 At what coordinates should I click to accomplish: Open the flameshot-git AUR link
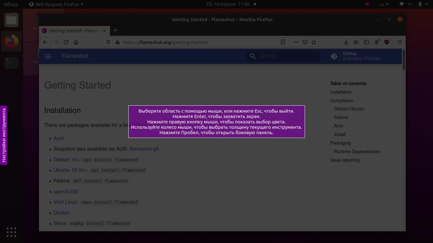pos(144,149)
